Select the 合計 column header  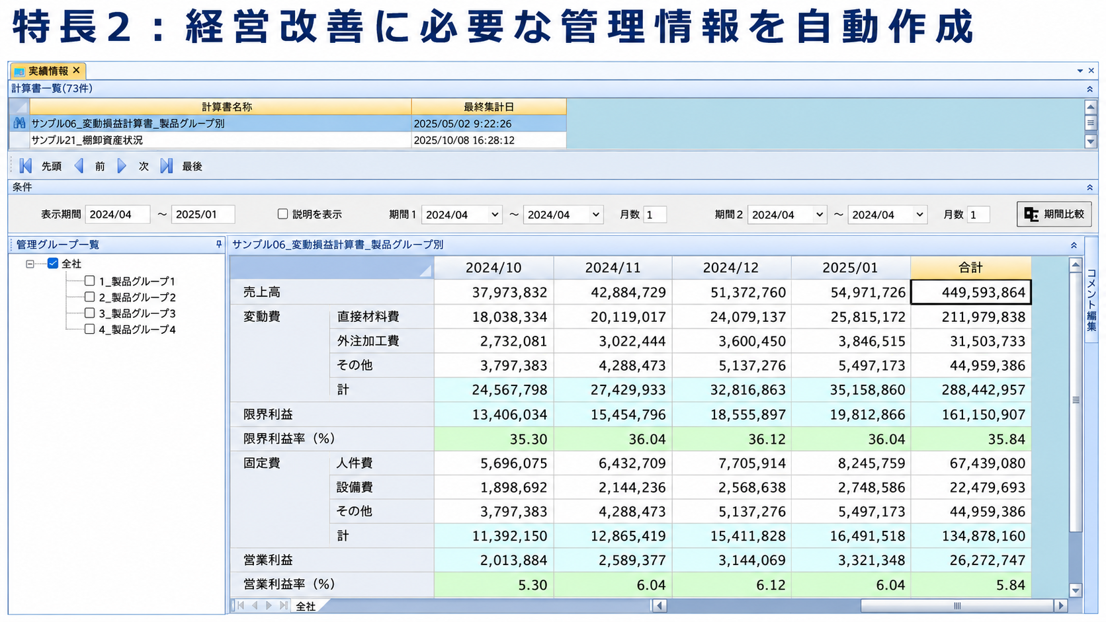[x=970, y=268]
